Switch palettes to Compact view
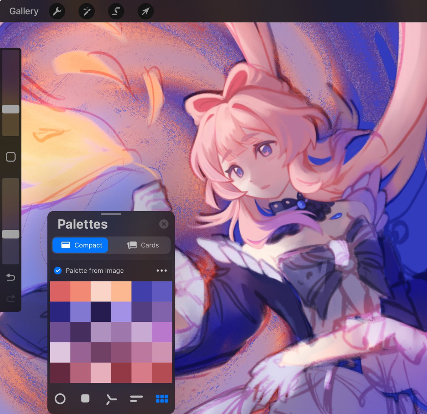Viewport: 427px width, 414px height. point(80,245)
